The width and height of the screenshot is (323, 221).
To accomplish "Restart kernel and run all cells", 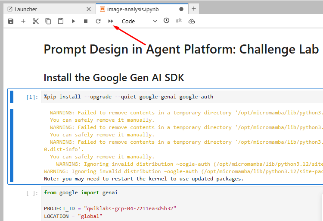I will 111,21.
